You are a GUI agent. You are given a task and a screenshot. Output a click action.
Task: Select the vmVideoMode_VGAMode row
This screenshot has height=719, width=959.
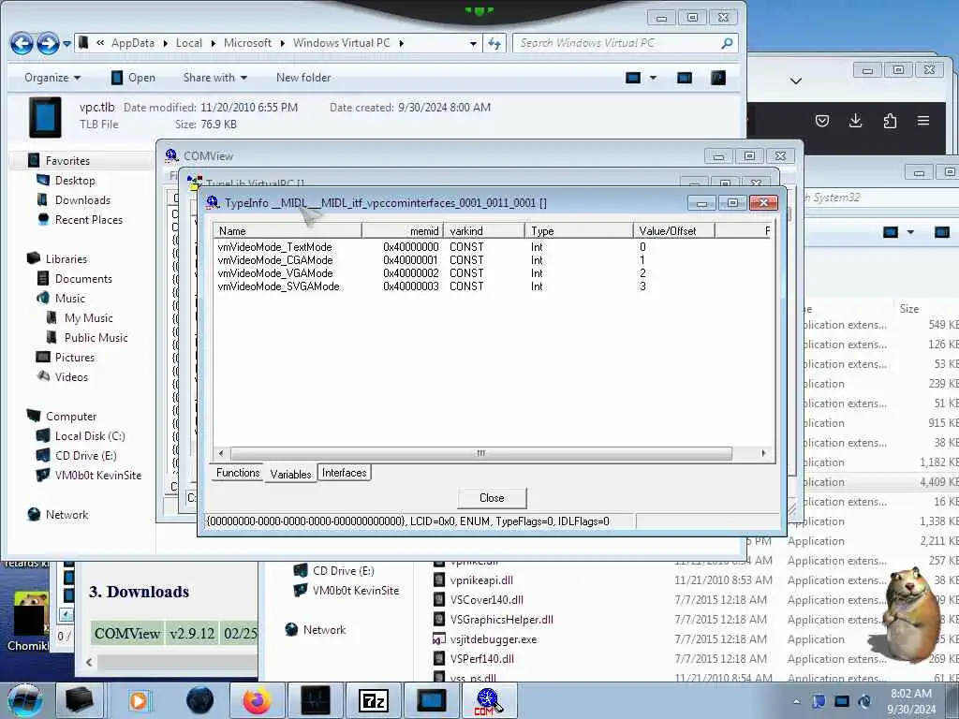[275, 273]
